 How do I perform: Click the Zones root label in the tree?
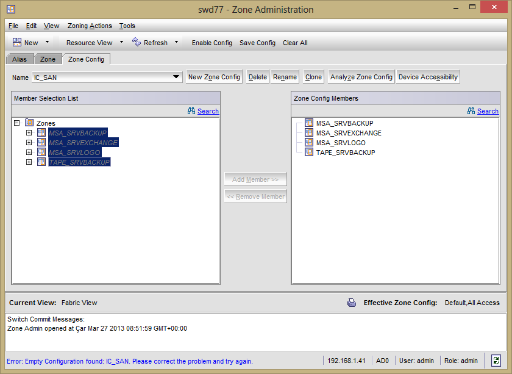tap(46, 123)
